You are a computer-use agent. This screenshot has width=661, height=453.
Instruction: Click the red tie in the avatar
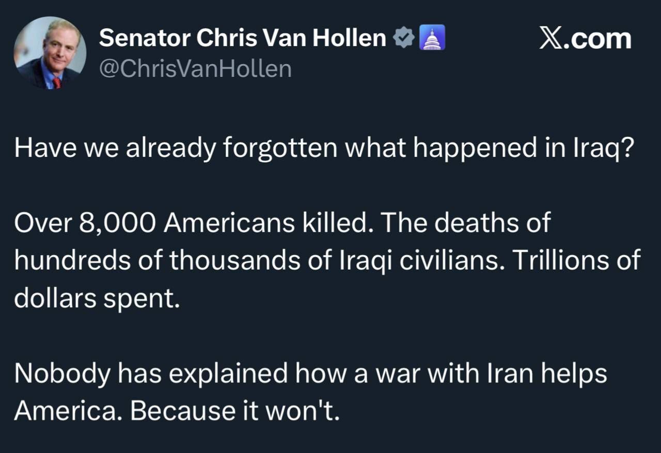coord(56,82)
